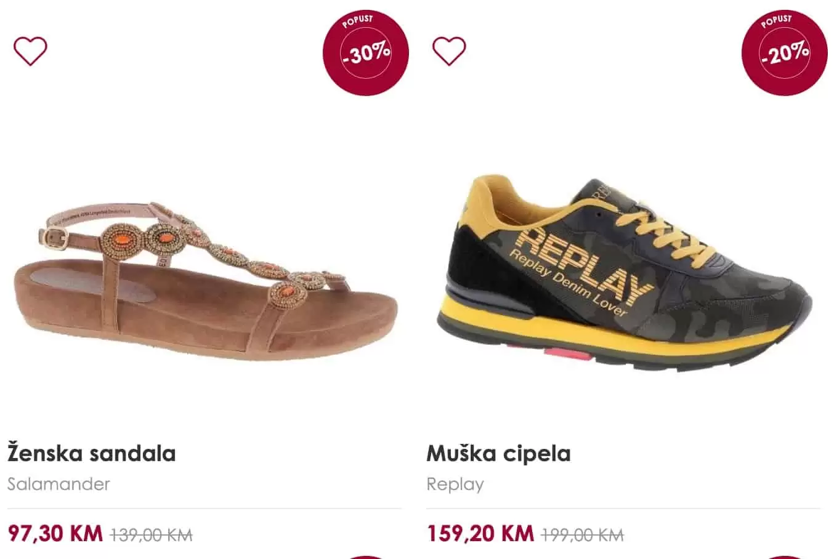Click the heart icon on Replay shoe

click(x=449, y=51)
